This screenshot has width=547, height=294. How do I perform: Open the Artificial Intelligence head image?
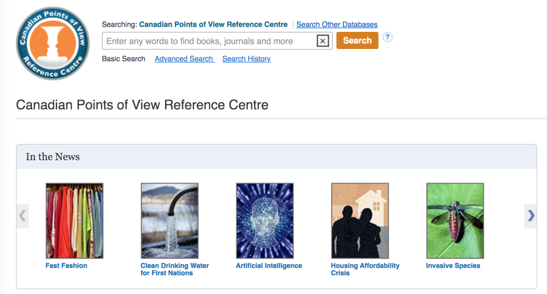[265, 221]
